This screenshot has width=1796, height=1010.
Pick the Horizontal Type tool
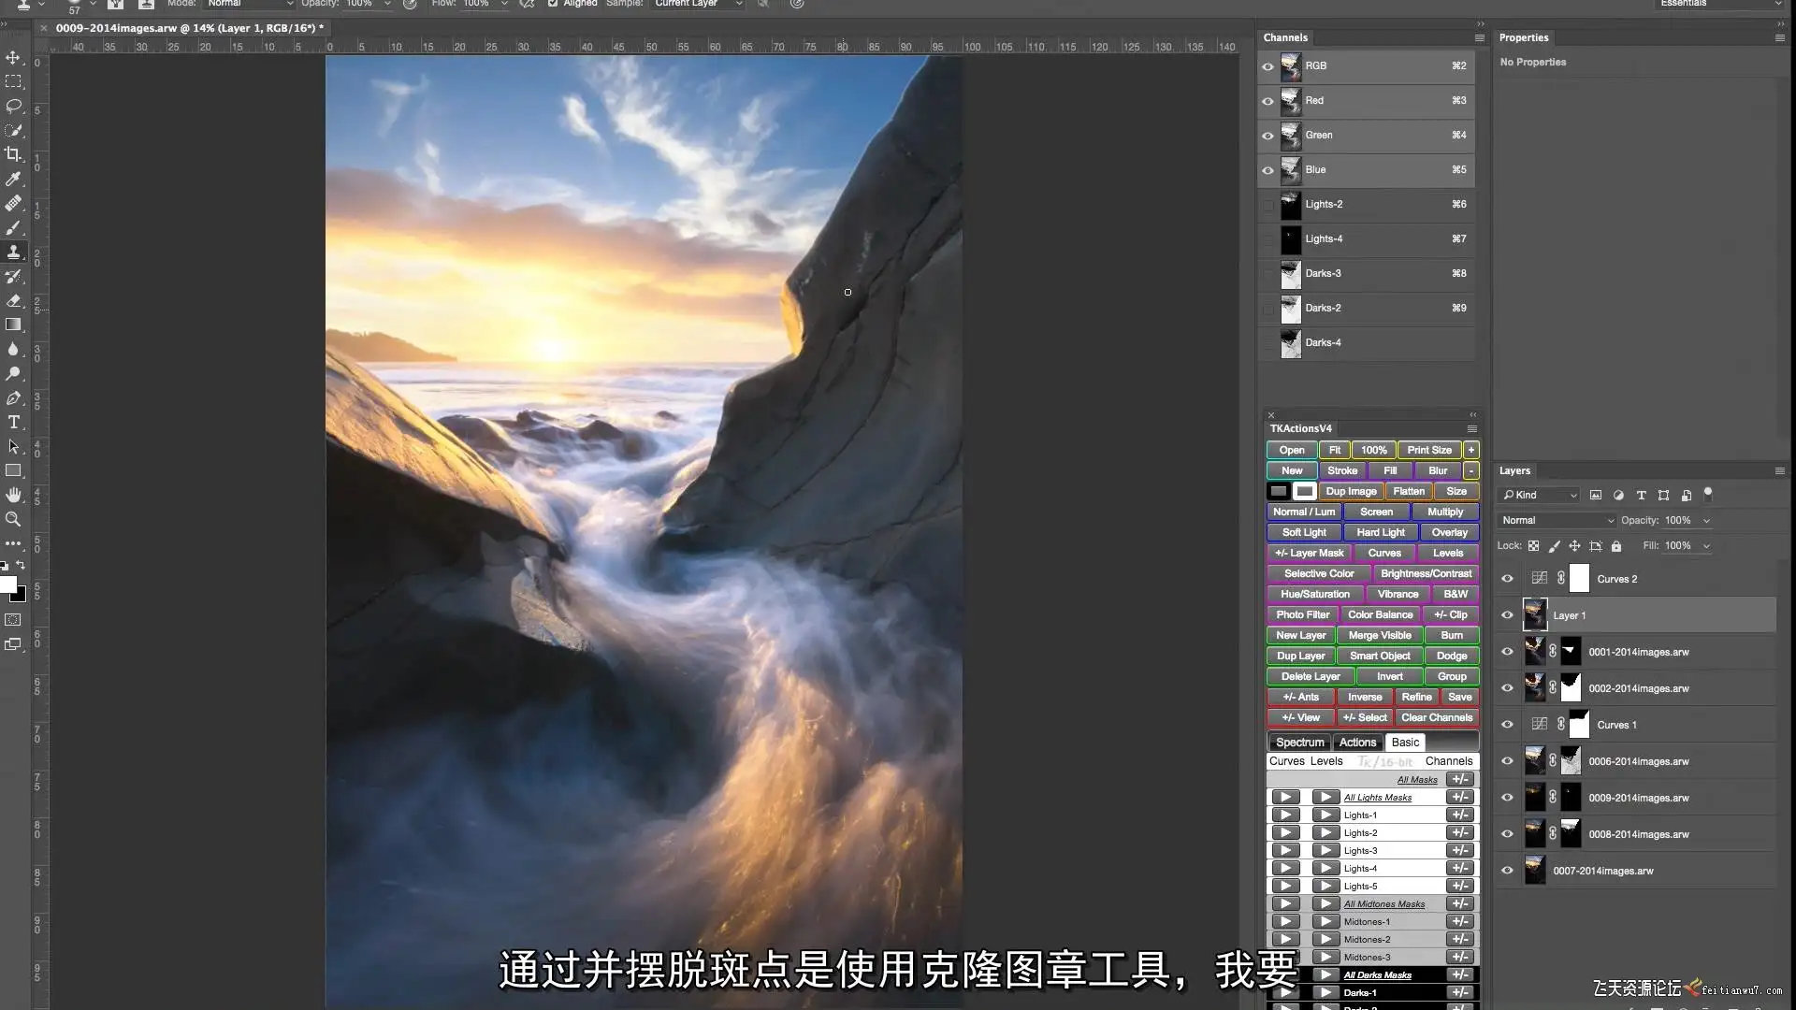pyautogui.click(x=13, y=422)
